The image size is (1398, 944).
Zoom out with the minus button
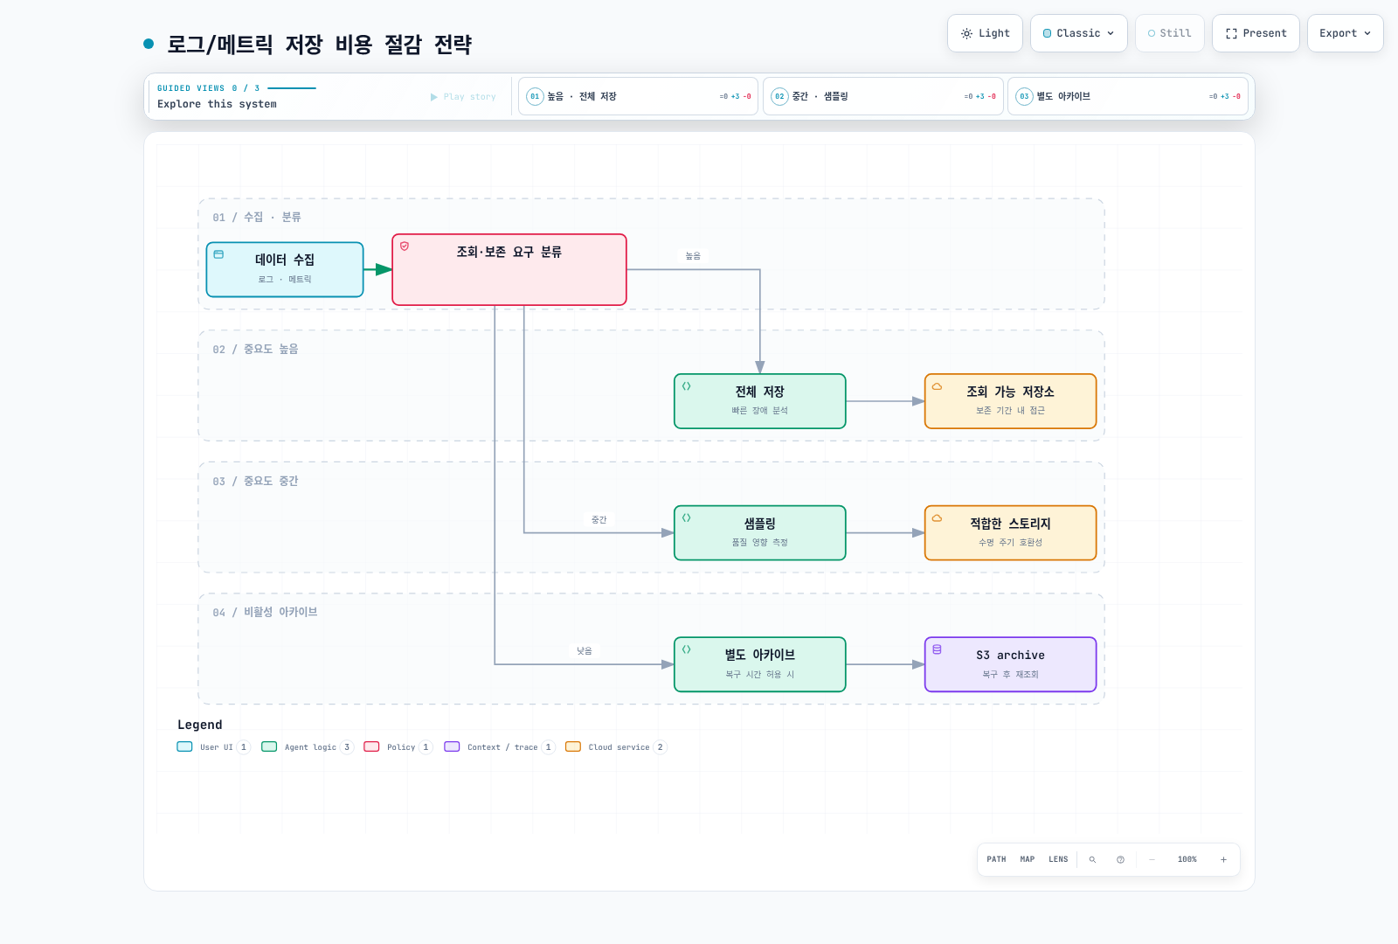pyautogui.click(x=1152, y=860)
